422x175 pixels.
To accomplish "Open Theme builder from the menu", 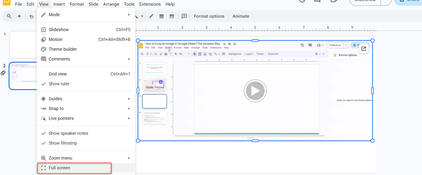I will pyautogui.click(x=86, y=49).
